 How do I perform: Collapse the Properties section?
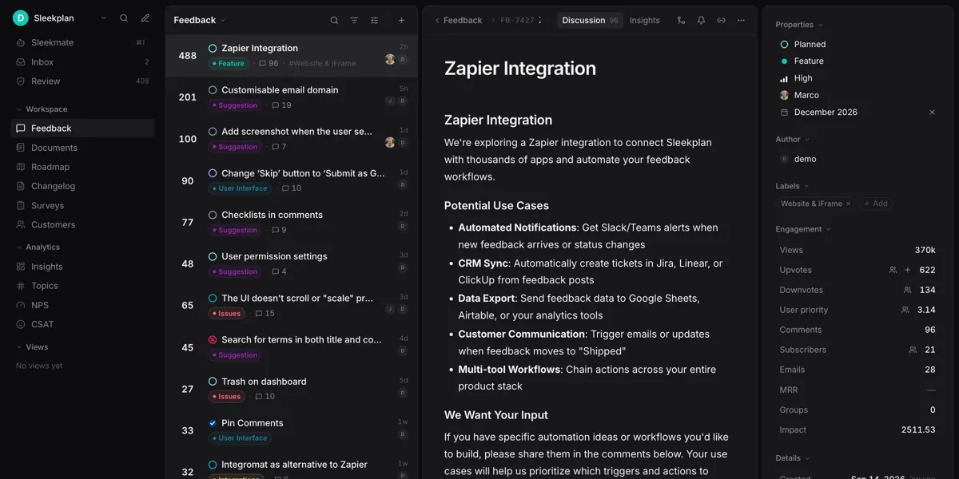(x=799, y=25)
